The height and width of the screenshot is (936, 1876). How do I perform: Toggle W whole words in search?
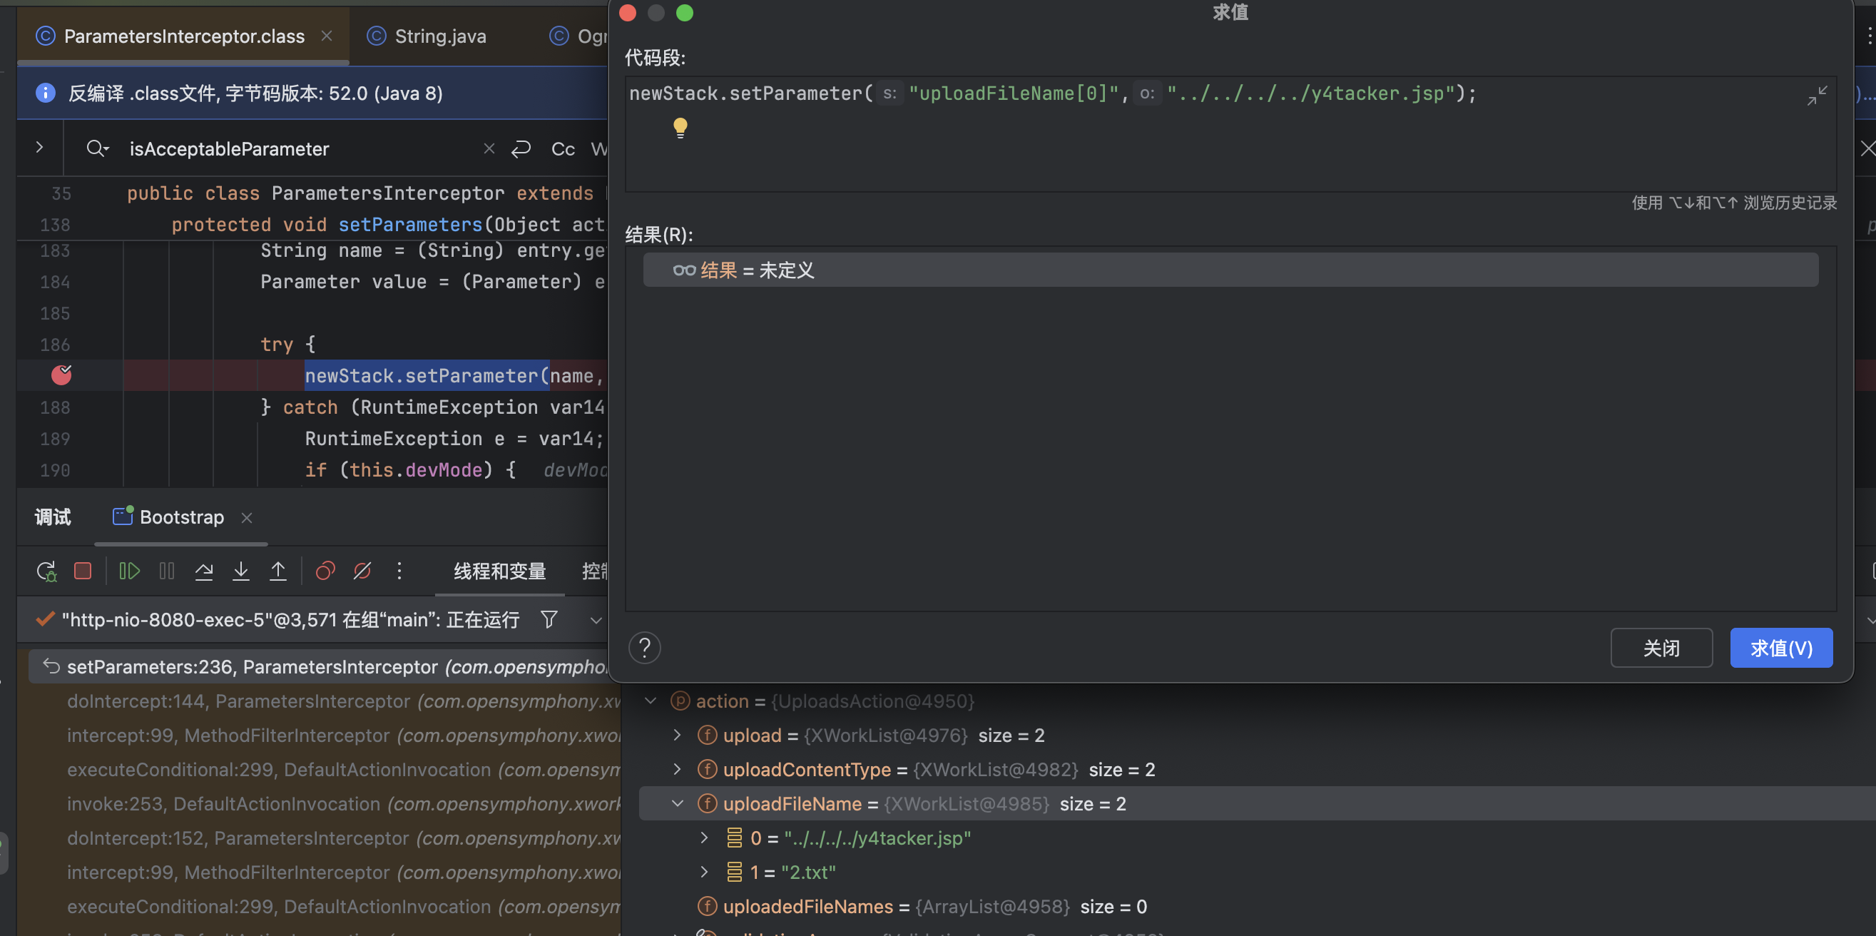pos(598,148)
